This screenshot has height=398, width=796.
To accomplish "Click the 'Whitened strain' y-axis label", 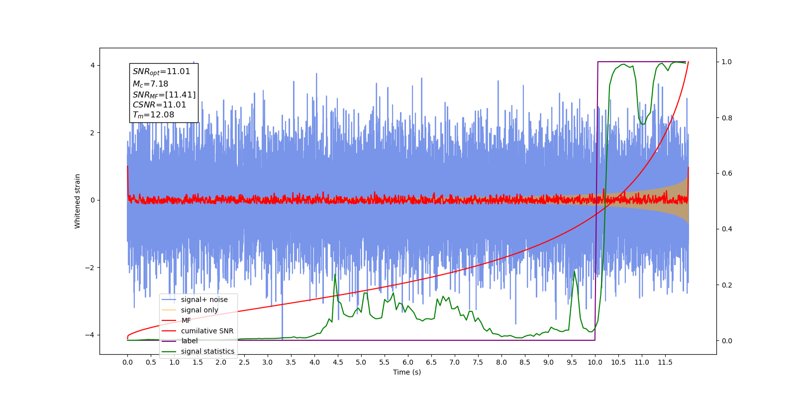I will coord(78,201).
